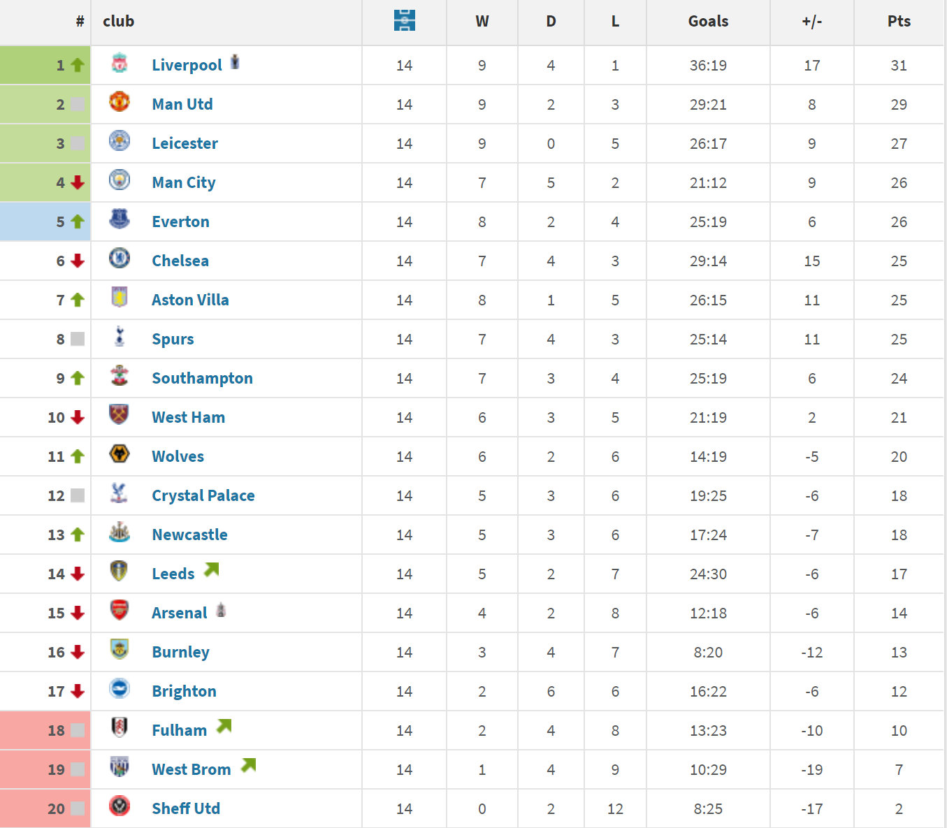The image size is (947, 828).
Task: Open the Aston Villa team page
Action: click(190, 300)
